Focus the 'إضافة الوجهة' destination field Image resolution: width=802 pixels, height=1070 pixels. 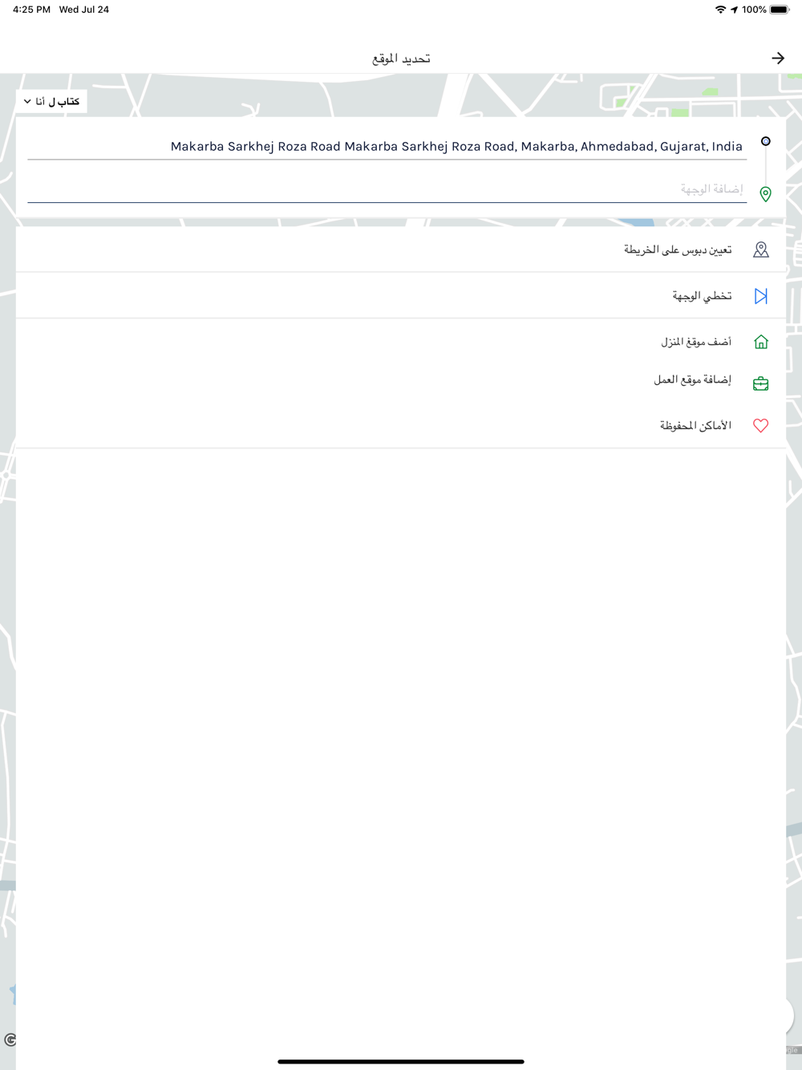tap(387, 189)
